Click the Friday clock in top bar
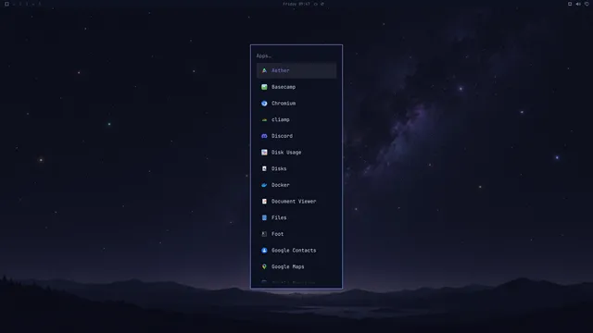Image resolution: width=593 pixels, height=333 pixels. tap(296, 4)
